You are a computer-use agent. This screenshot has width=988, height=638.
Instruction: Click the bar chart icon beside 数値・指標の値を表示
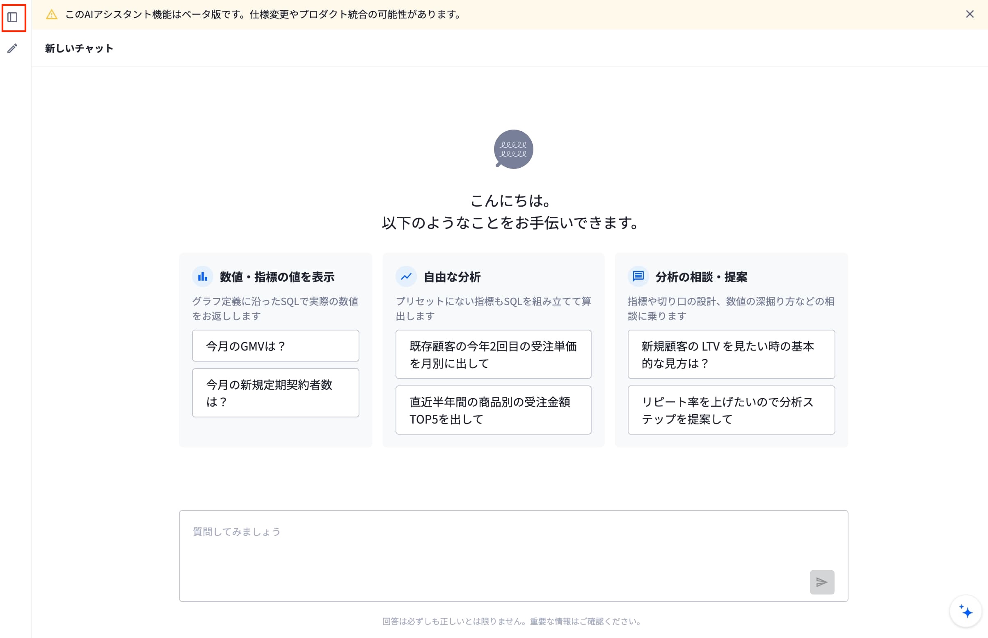(x=203, y=276)
